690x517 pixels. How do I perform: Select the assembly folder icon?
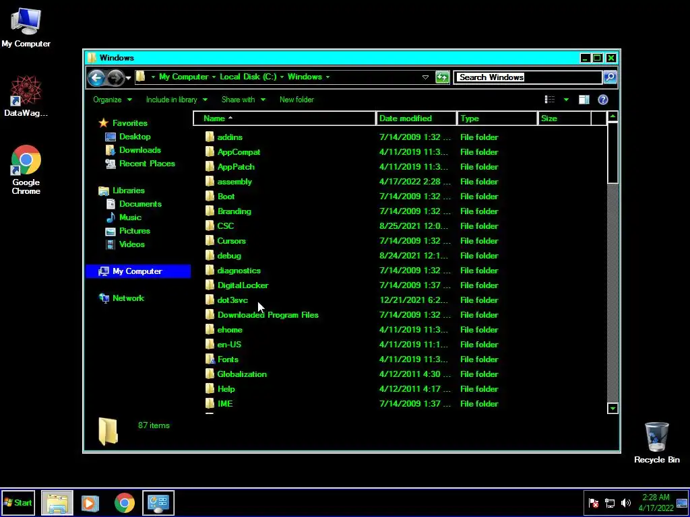(210, 181)
